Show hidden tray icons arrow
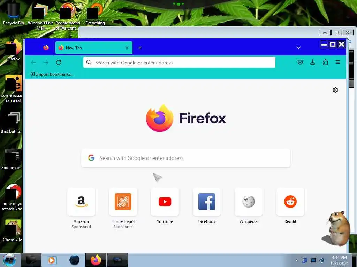Viewport: 357px width, 267px height. [x=296, y=260]
